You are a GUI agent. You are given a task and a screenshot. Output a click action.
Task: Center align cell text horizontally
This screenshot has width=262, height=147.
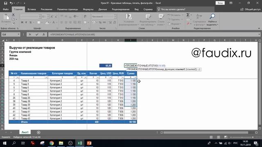click(x=66, y=22)
